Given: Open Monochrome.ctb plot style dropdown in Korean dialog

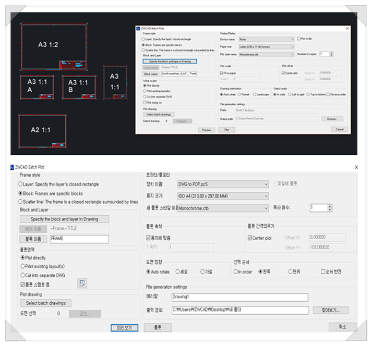Looking at the screenshot, I should pos(223,208).
